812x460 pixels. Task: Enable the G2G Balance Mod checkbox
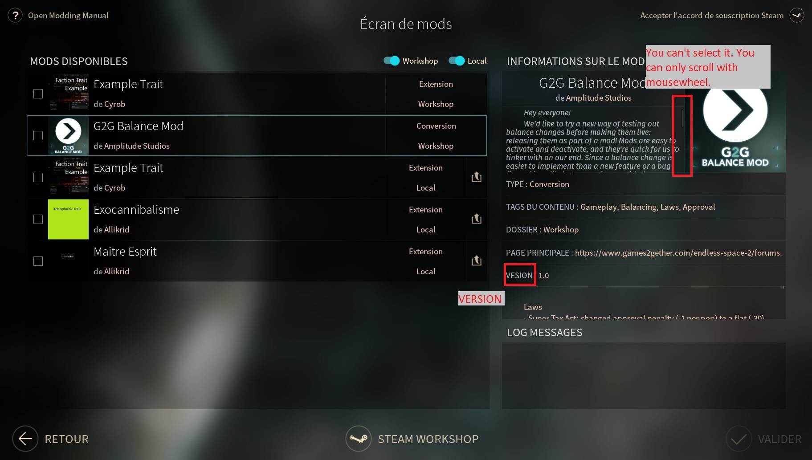point(38,135)
